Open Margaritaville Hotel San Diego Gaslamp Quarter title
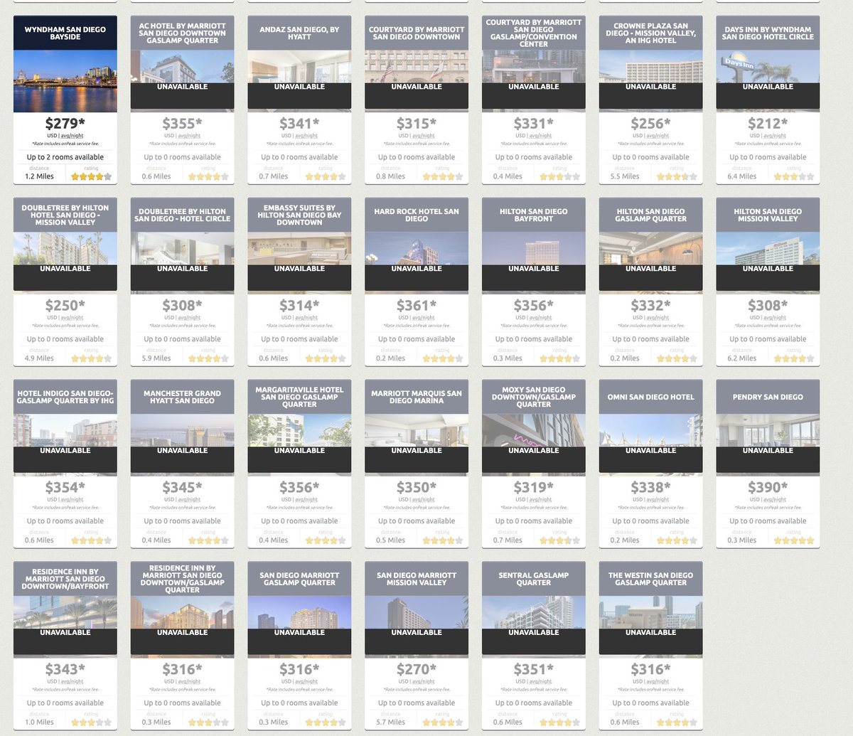 [299, 397]
